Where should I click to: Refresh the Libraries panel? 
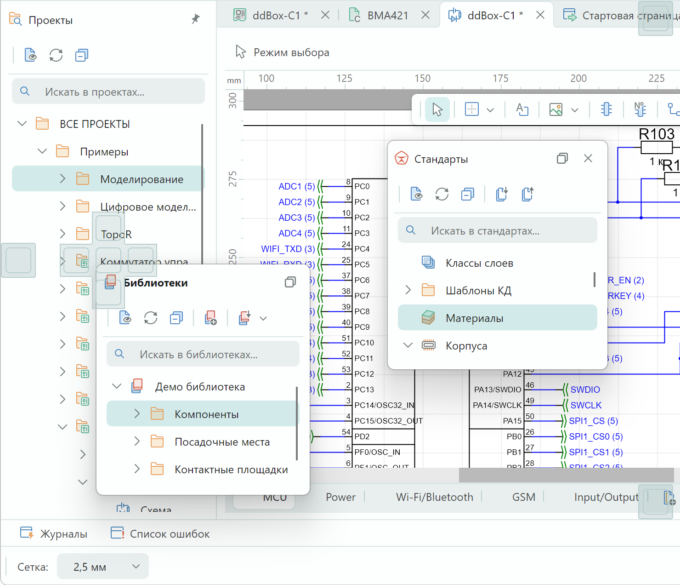click(x=151, y=318)
